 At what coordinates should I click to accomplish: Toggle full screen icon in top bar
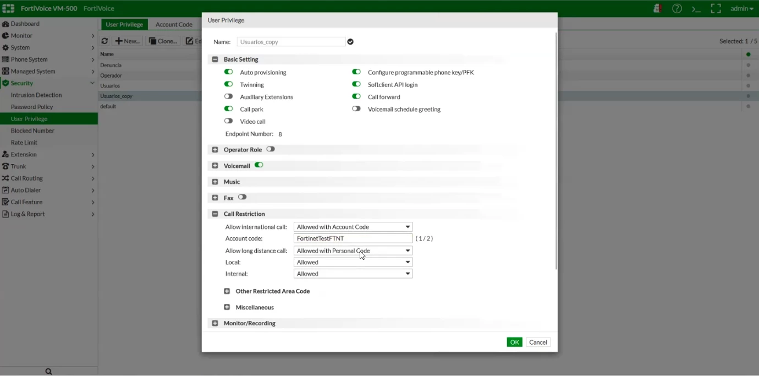coord(716,9)
